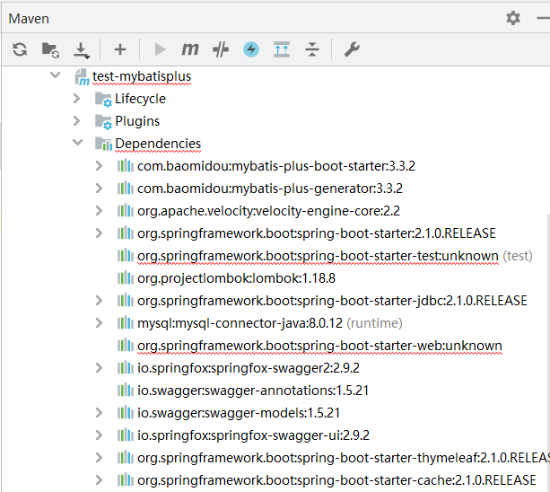Image resolution: width=550 pixels, height=492 pixels.
Task: Open Maven settings wrench icon
Action: [x=352, y=49]
